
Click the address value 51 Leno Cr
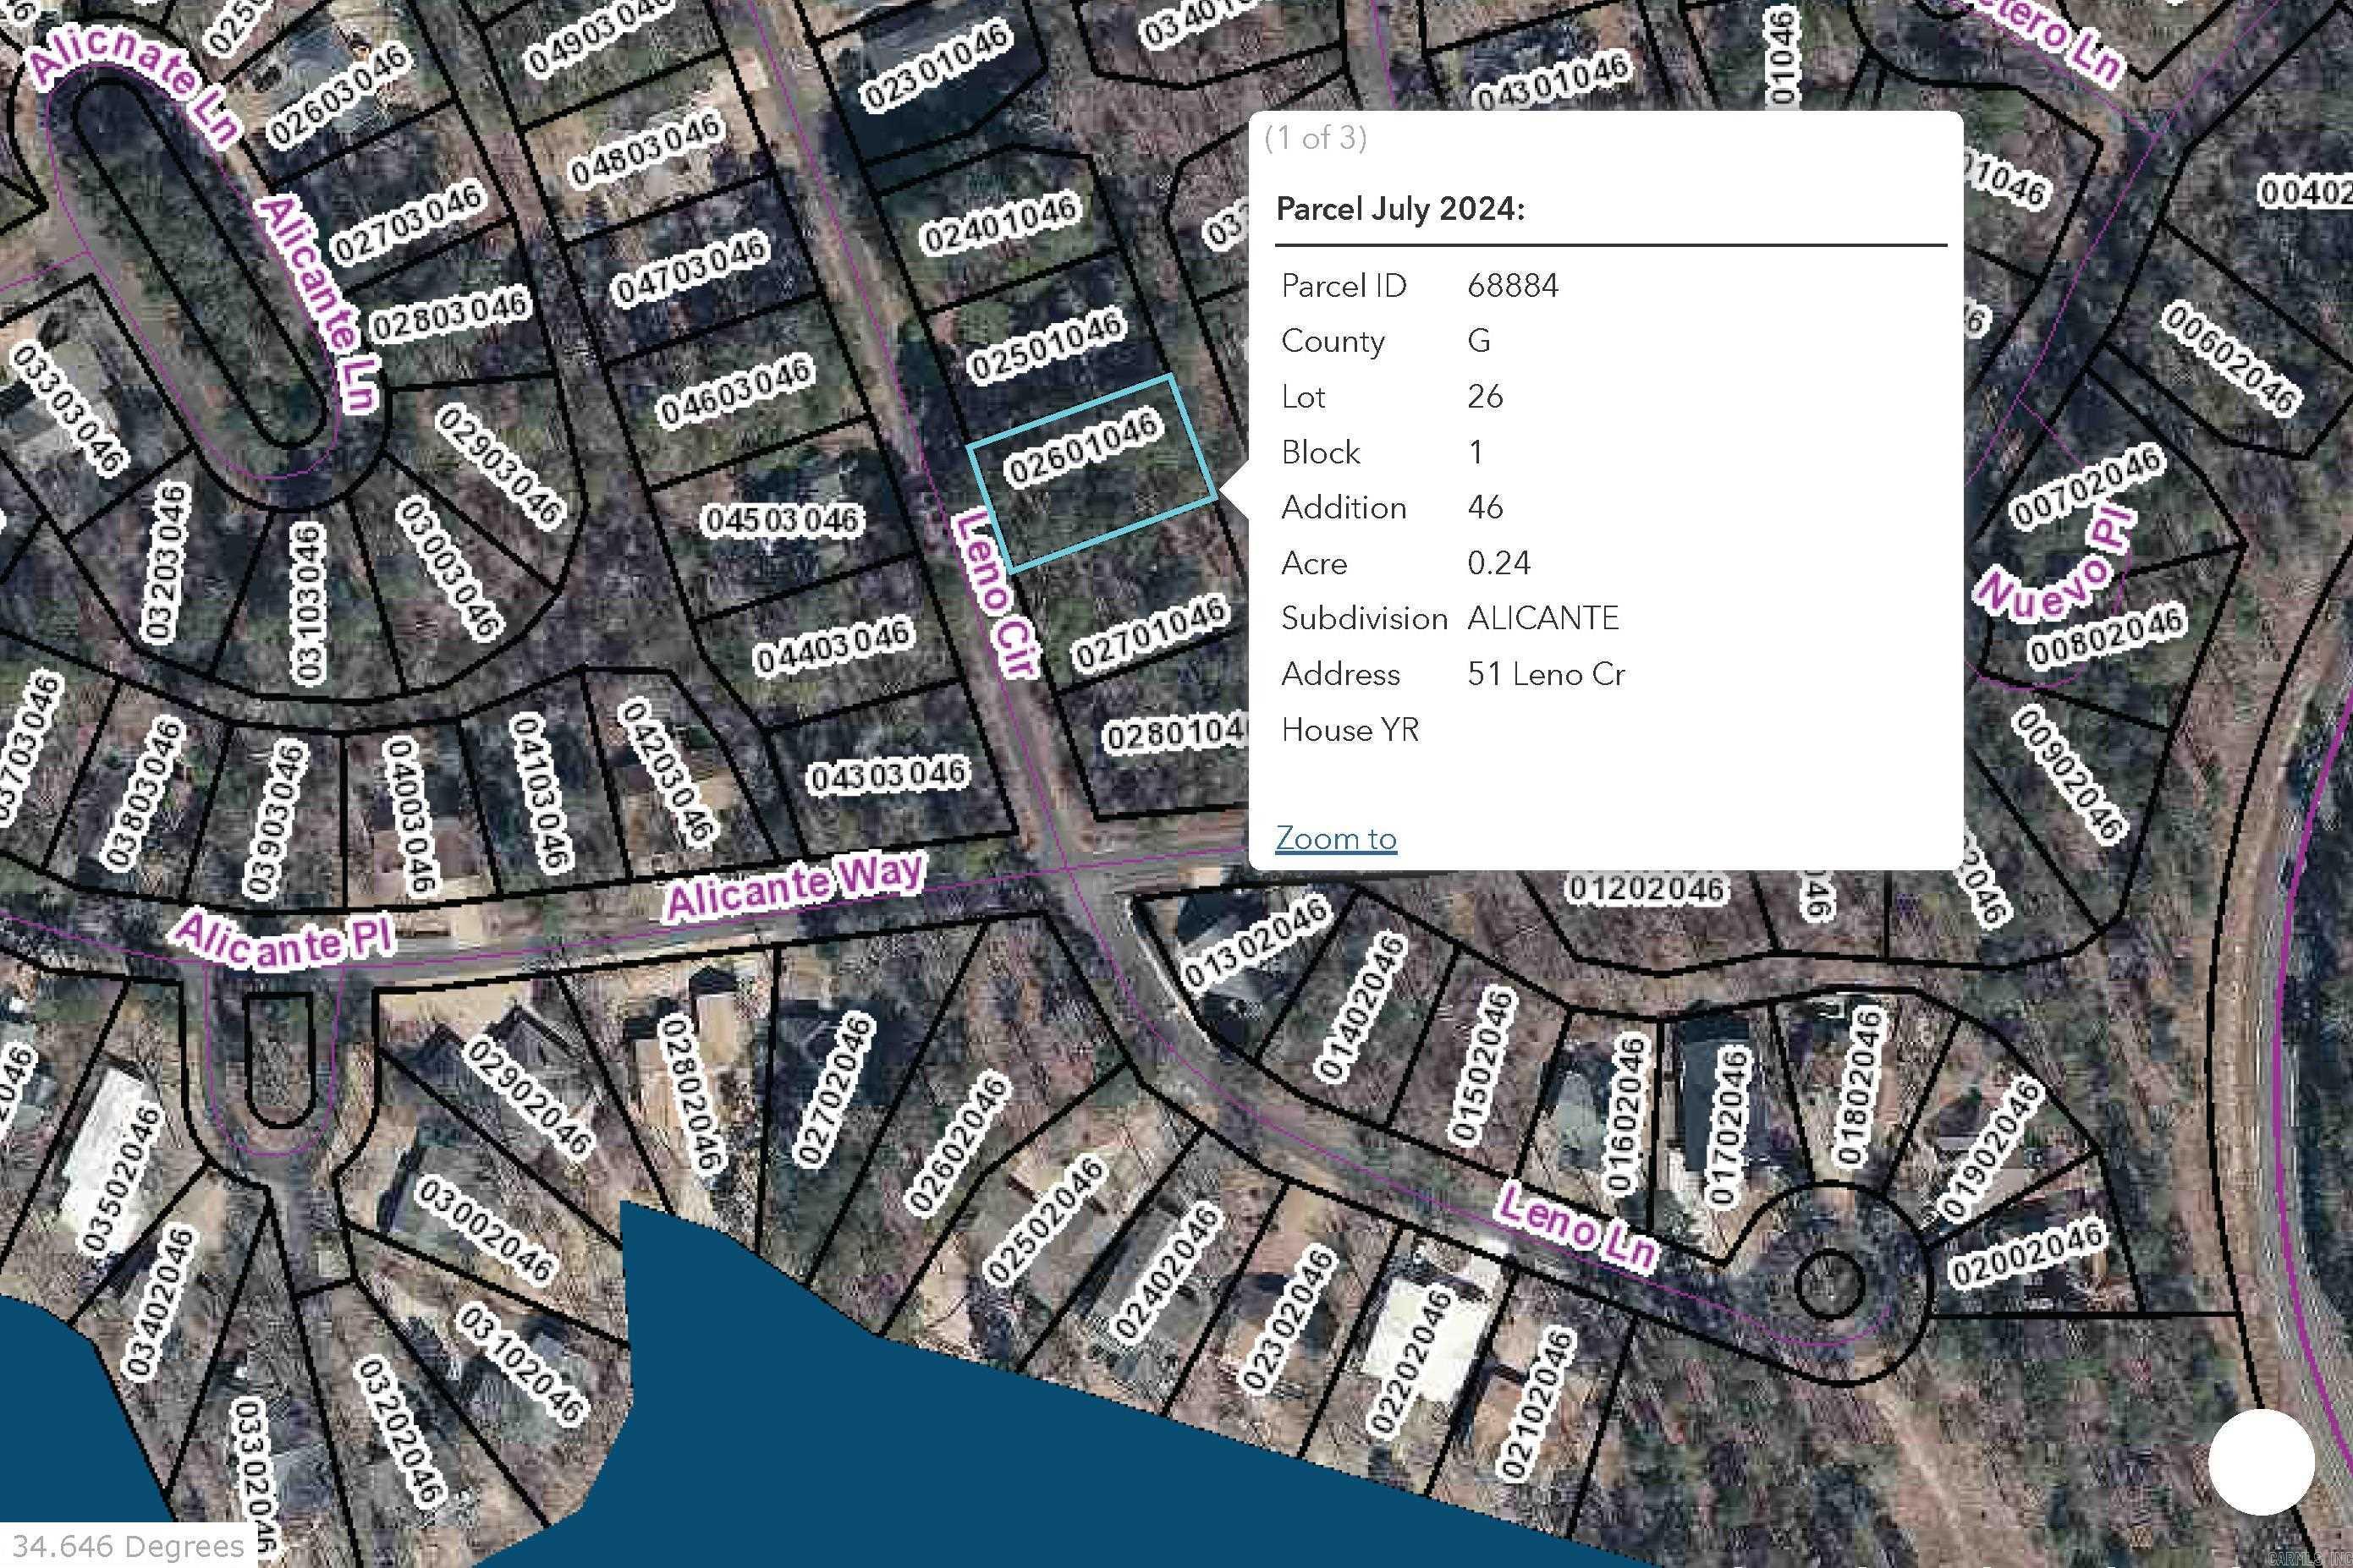click(x=1546, y=674)
